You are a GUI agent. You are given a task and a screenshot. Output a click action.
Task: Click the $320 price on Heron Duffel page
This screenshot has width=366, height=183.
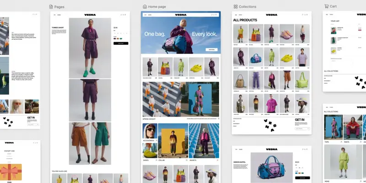pos(297,162)
